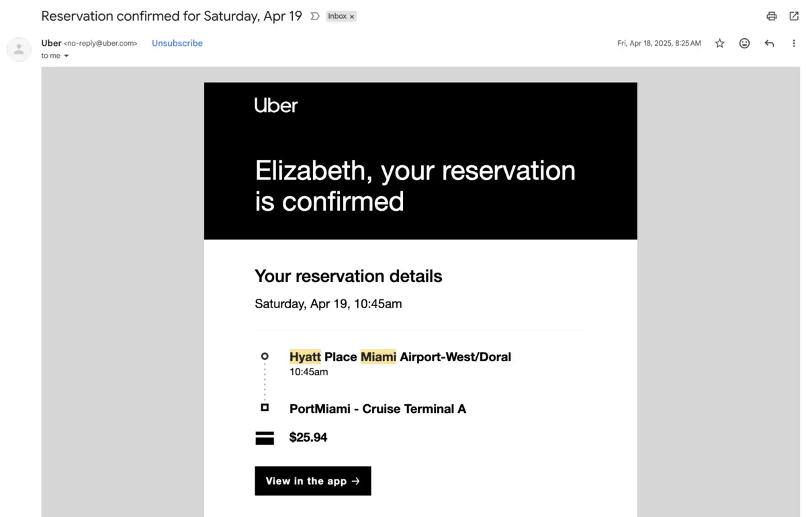Click the summarize icon next to the subject
This screenshot has width=806, height=517.
pos(315,16)
